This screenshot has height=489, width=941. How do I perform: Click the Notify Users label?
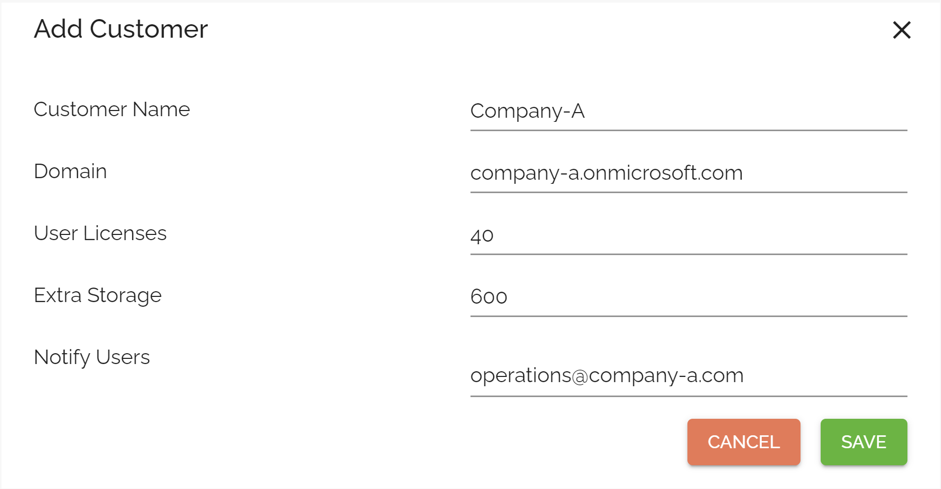click(x=92, y=358)
